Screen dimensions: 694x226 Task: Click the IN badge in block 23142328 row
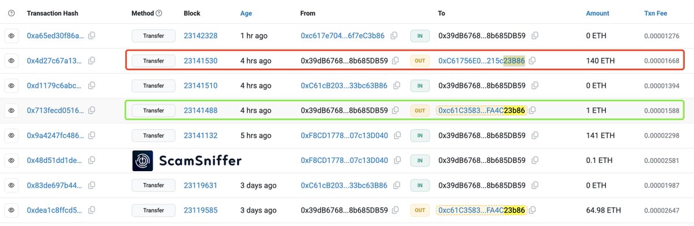(x=420, y=36)
